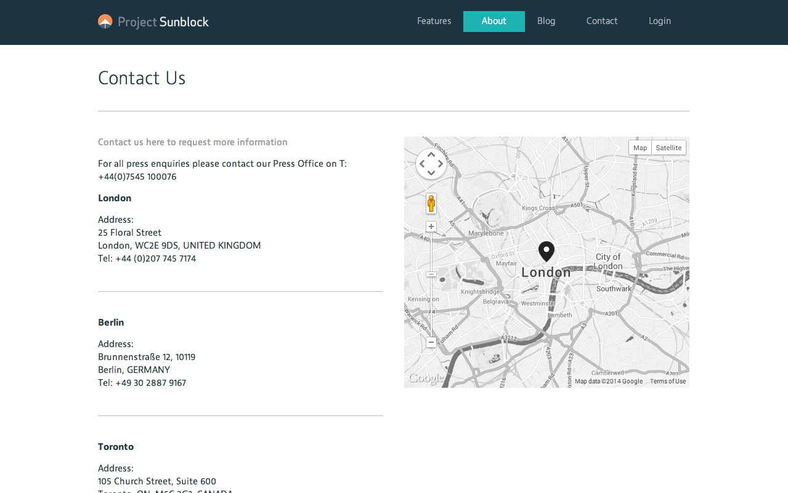Open the map Terms of Use link
Viewport: 788px width, 493px height.
(668, 382)
